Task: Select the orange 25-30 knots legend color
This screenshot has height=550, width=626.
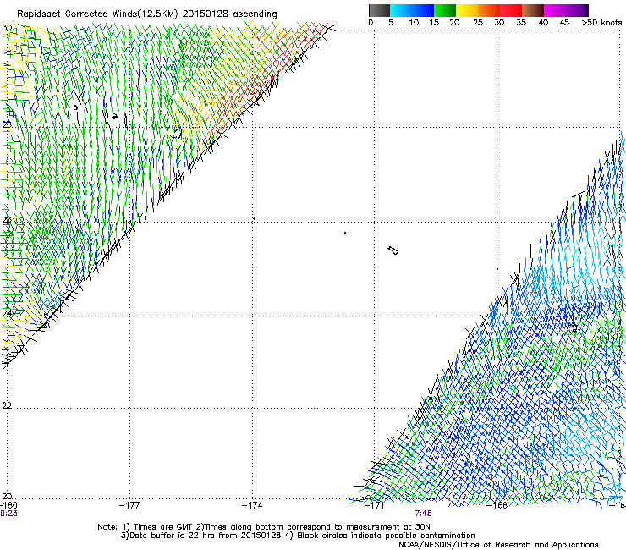Action: [489, 10]
